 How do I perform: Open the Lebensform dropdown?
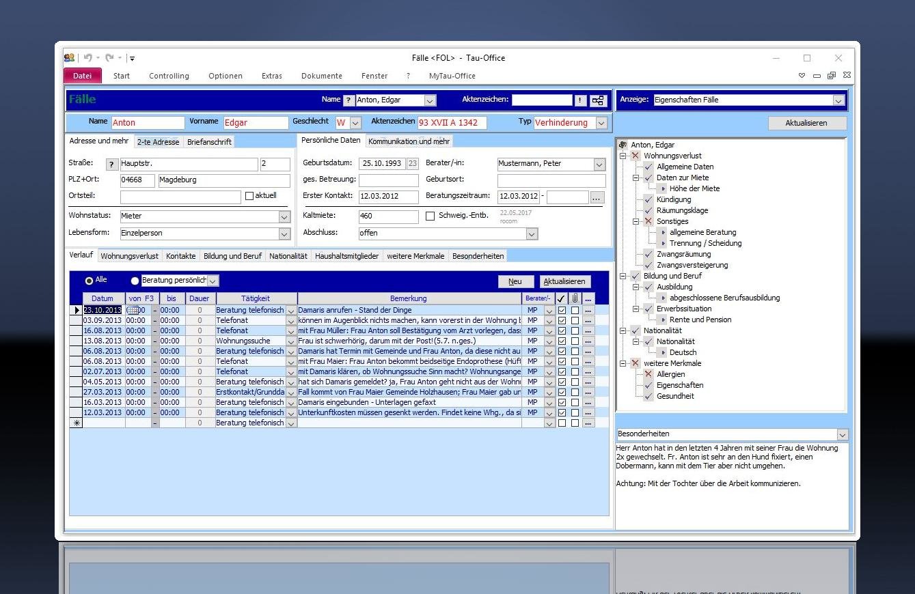[x=284, y=234]
